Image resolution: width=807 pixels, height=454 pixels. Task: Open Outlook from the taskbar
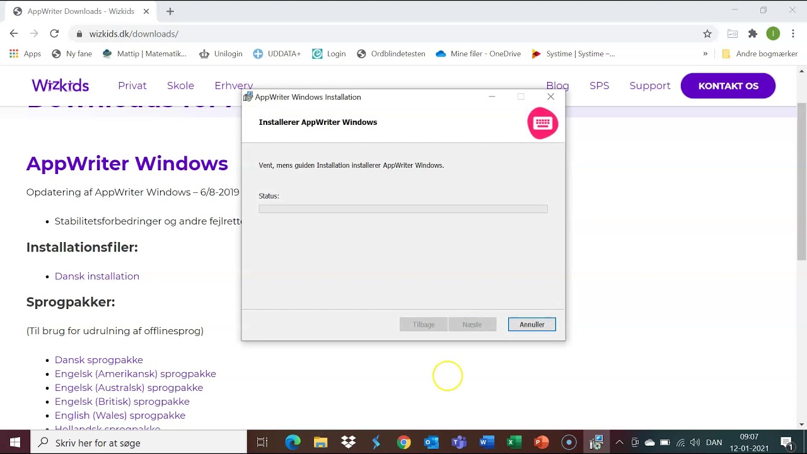(431, 443)
